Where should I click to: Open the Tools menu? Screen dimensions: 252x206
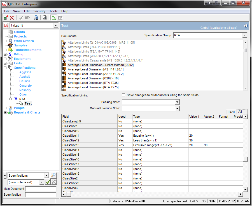tap(53, 11)
